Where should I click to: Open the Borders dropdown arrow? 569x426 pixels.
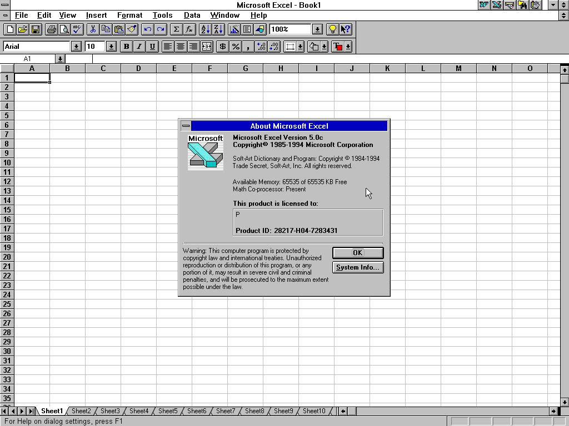[300, 47]
